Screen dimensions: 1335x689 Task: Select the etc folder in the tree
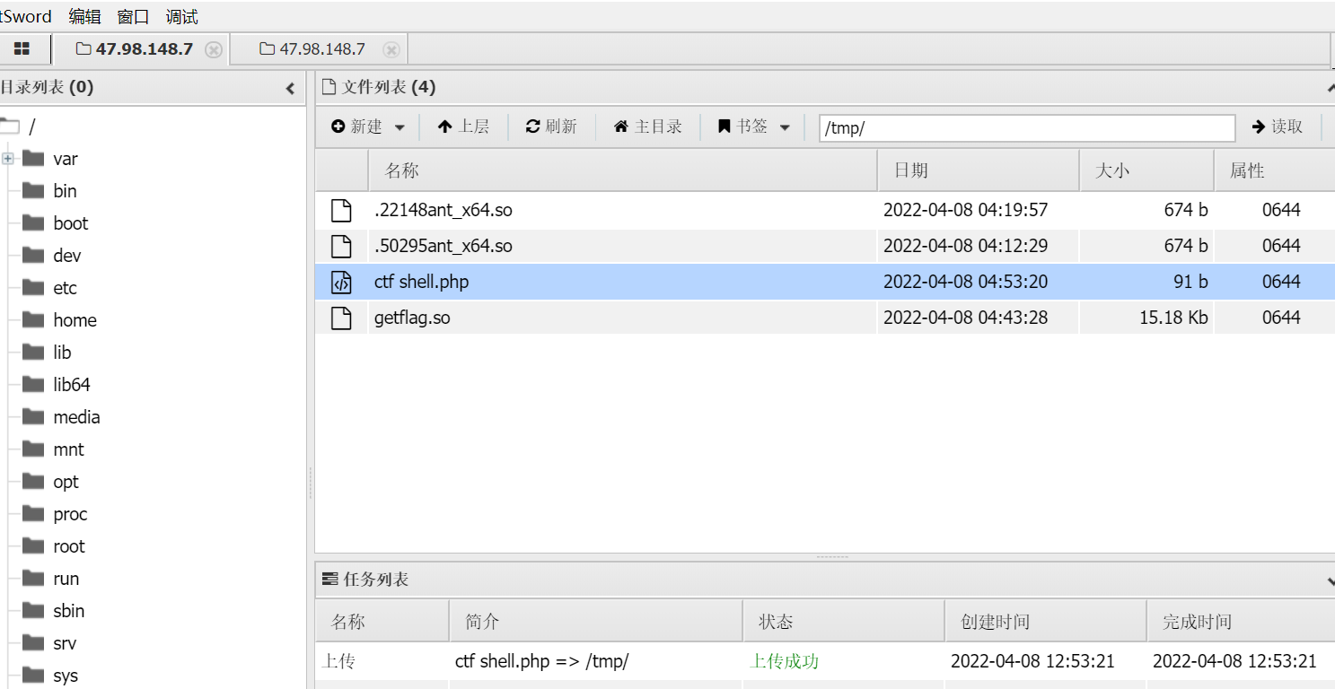(x=66, y=287)
